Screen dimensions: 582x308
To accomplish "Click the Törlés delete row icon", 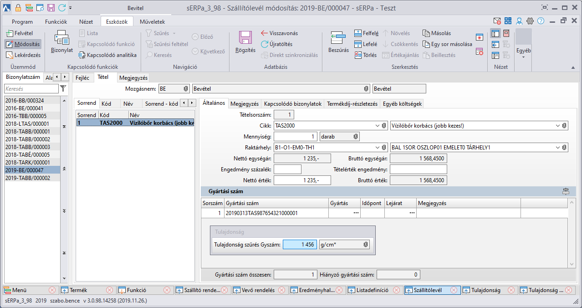I will (358, 55).
